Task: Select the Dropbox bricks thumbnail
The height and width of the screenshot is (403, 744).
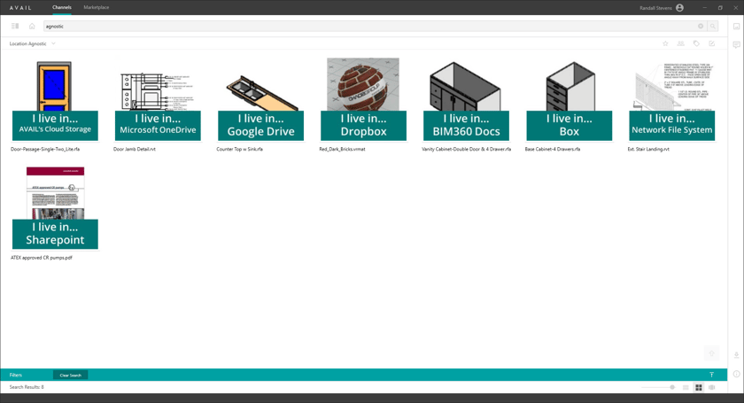Action: [363, 99]
